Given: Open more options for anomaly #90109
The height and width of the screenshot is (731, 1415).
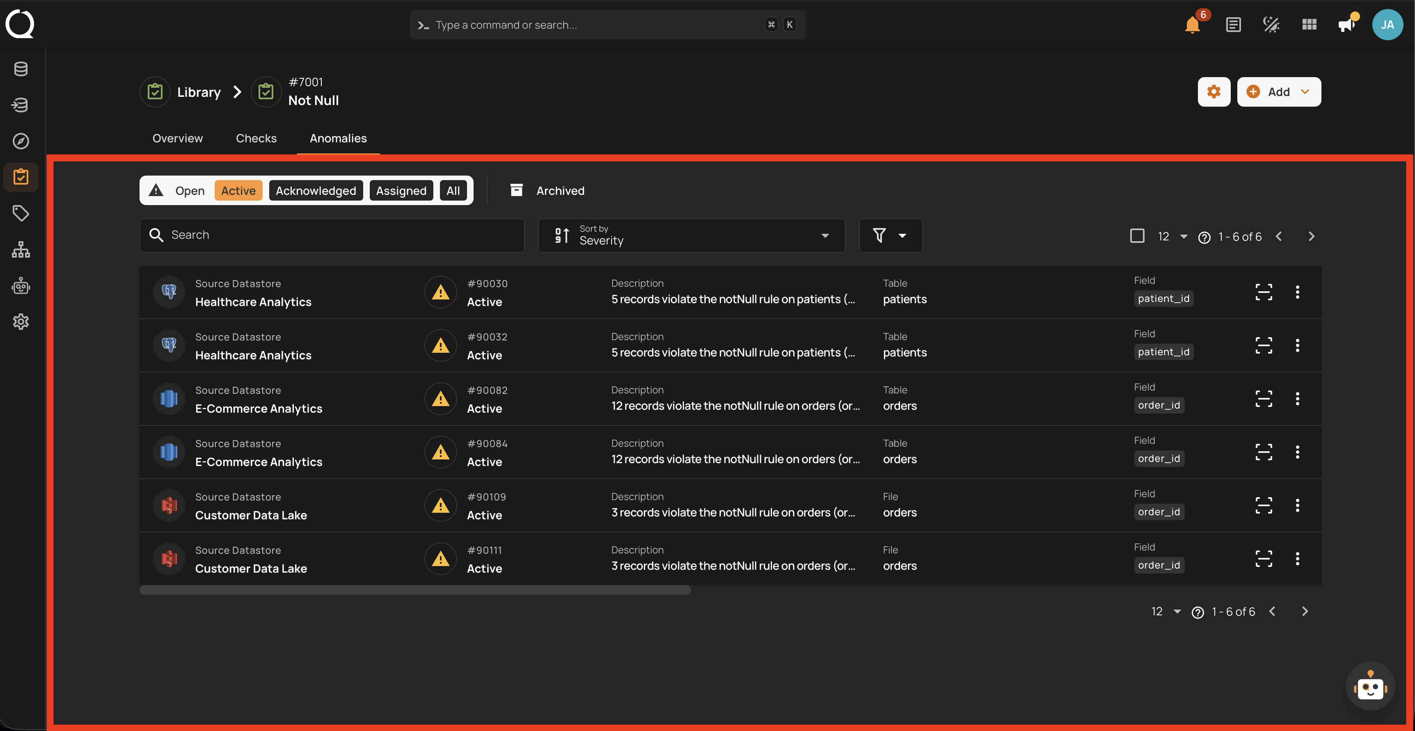Looking at the screenshot, I should click(x=1298, y=505).
